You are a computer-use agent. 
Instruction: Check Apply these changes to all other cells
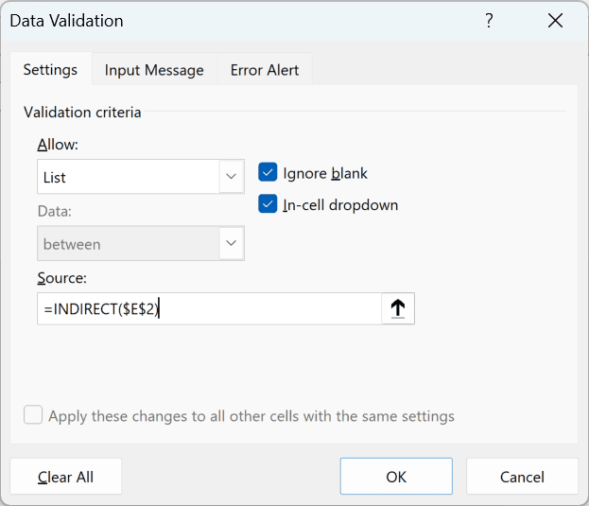click(x=33, y=414)
